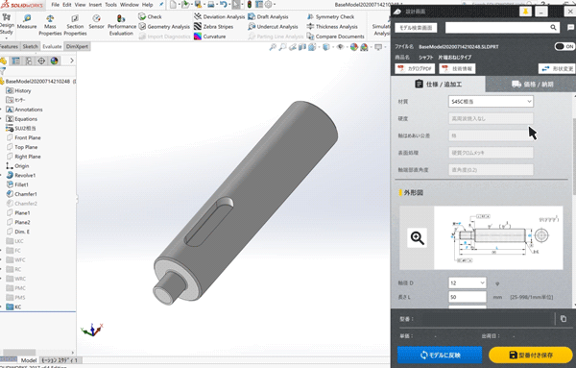Click the length L input field
576x368 pixels.
468,297
